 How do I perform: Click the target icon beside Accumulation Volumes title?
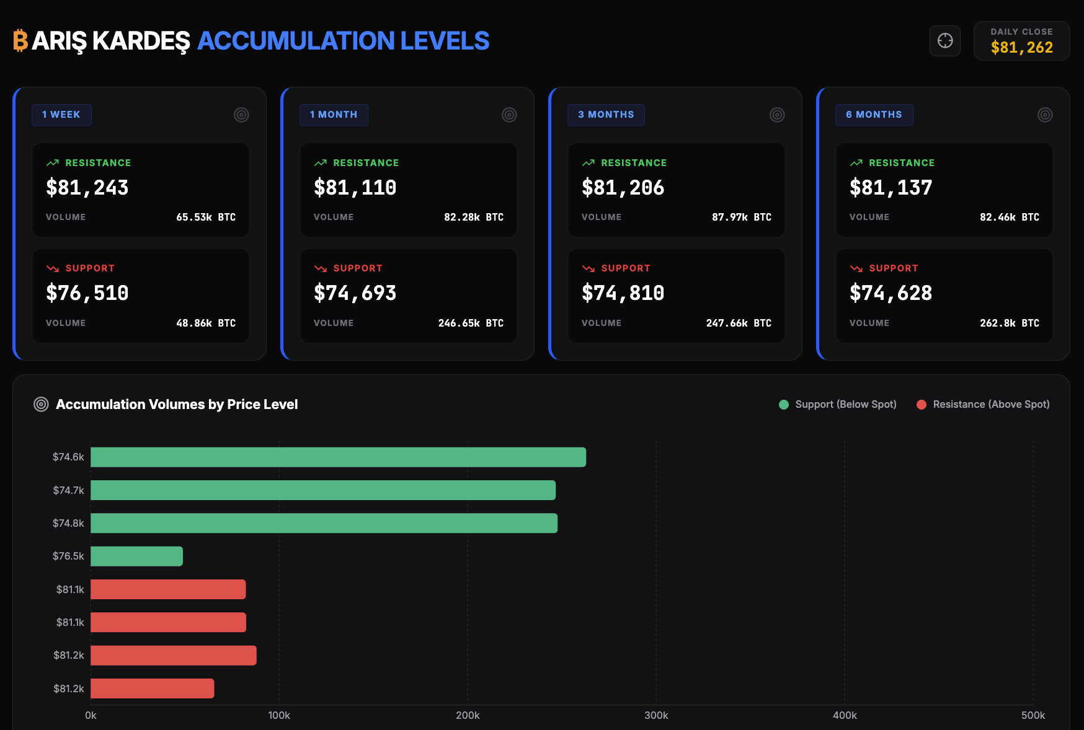(x=41, y=404)
